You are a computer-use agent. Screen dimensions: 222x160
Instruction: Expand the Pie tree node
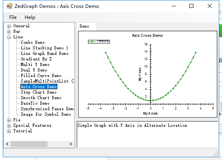click(x=9, y=120)
